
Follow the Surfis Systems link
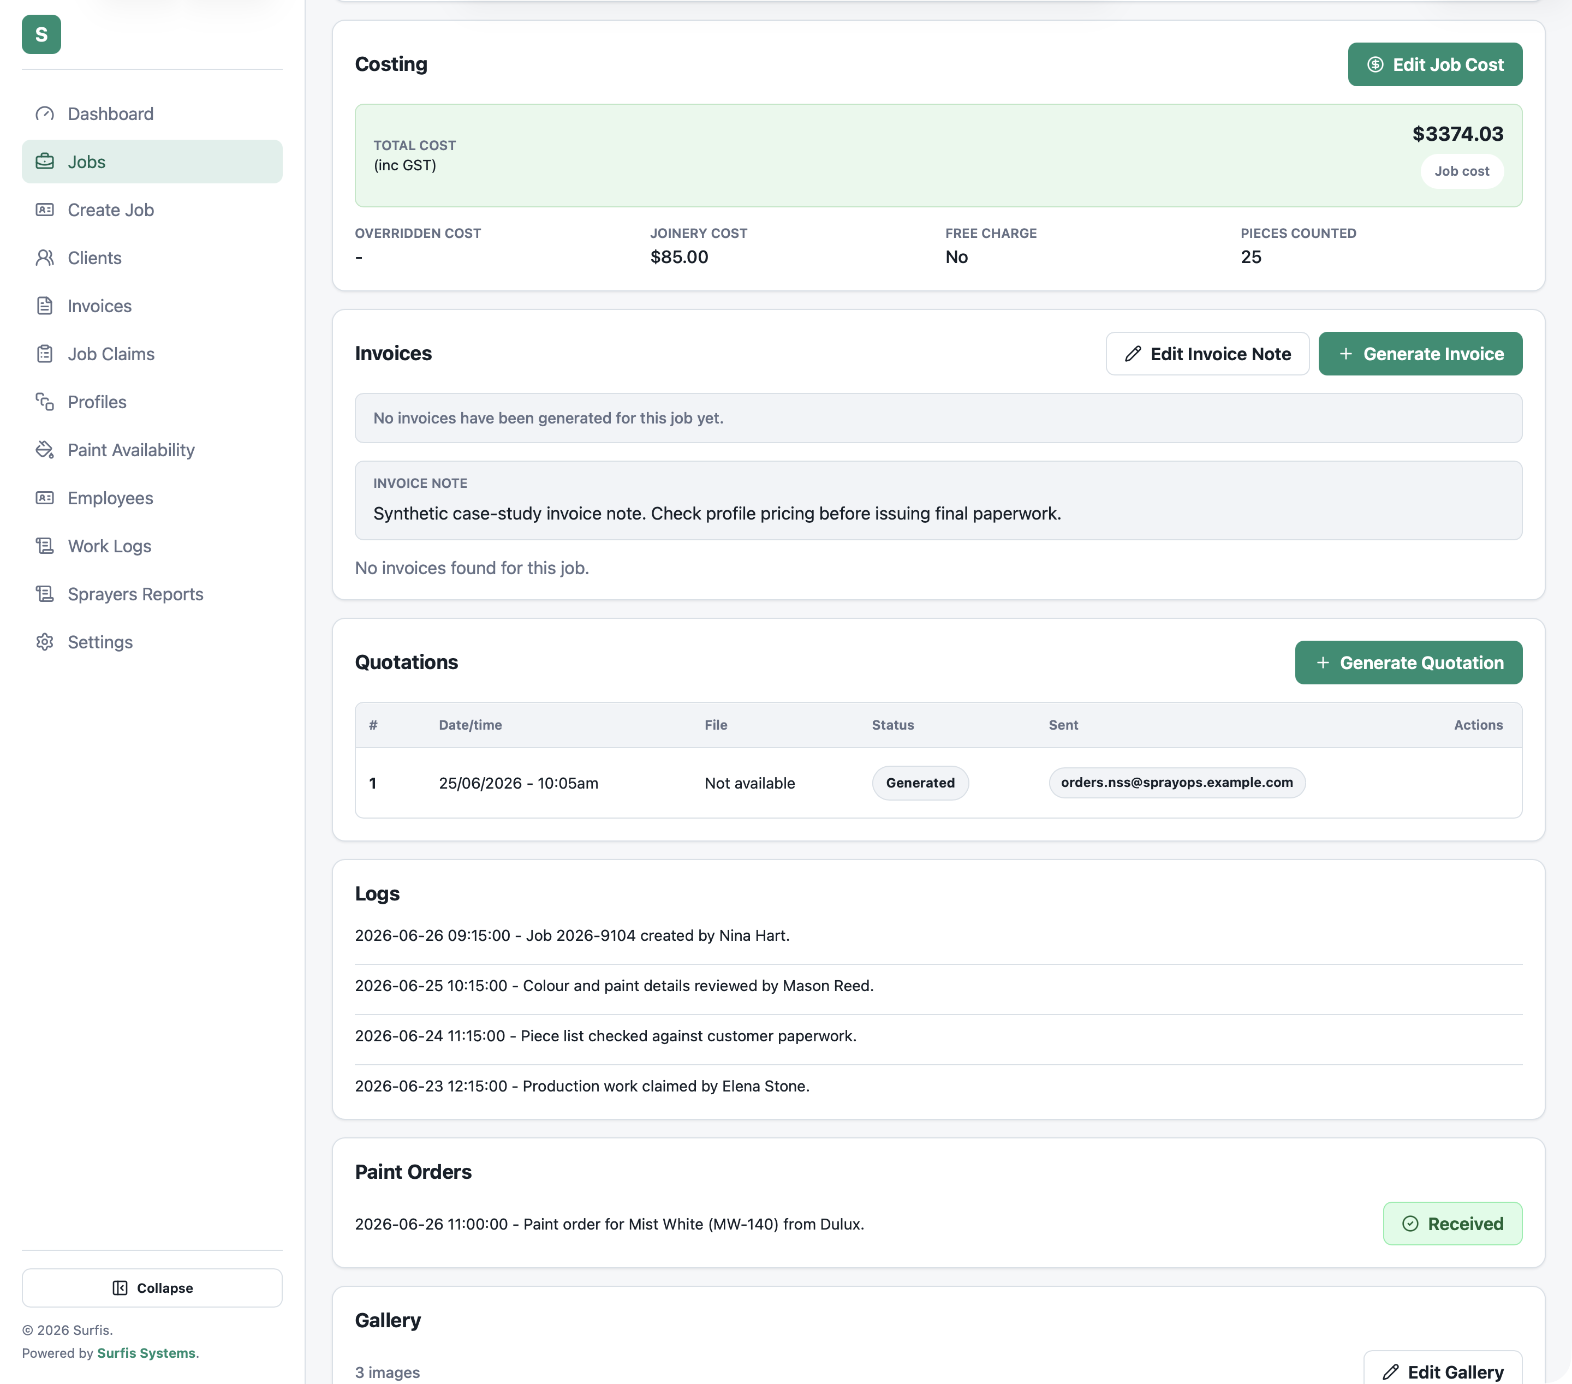(x=146, y=1353)
